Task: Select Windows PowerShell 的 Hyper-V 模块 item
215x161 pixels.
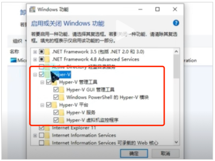Action: (107, 97)
